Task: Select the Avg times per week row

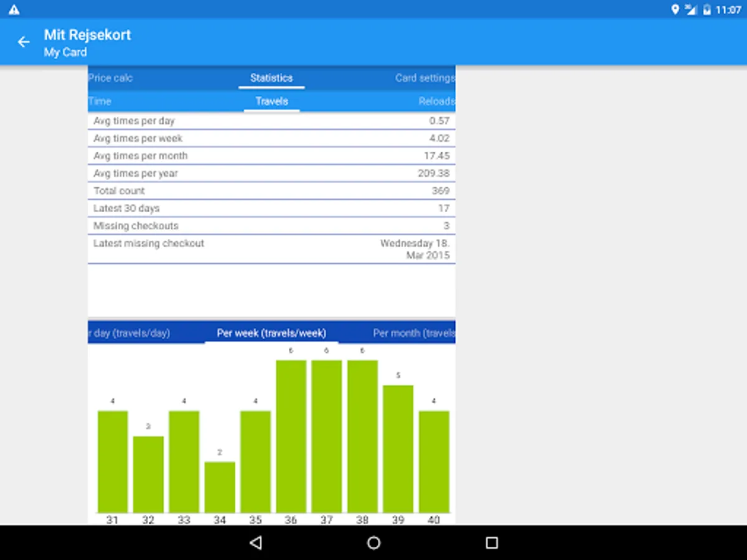Action: click(271, 139)
